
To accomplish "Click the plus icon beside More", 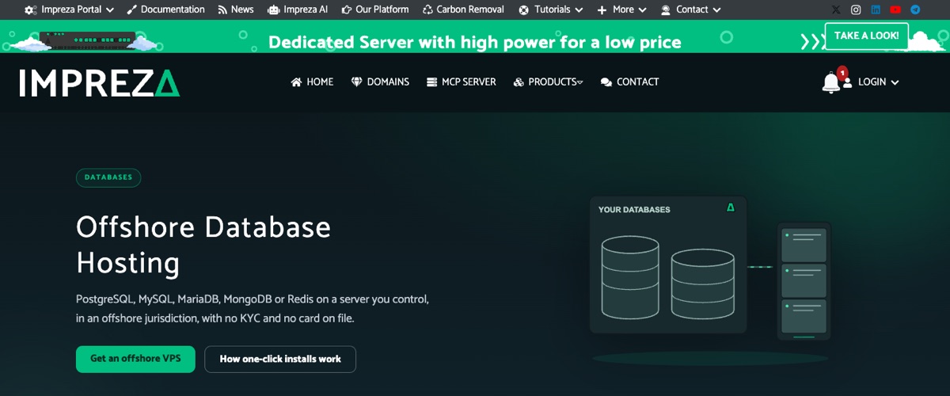I will (x=602, y=10).
